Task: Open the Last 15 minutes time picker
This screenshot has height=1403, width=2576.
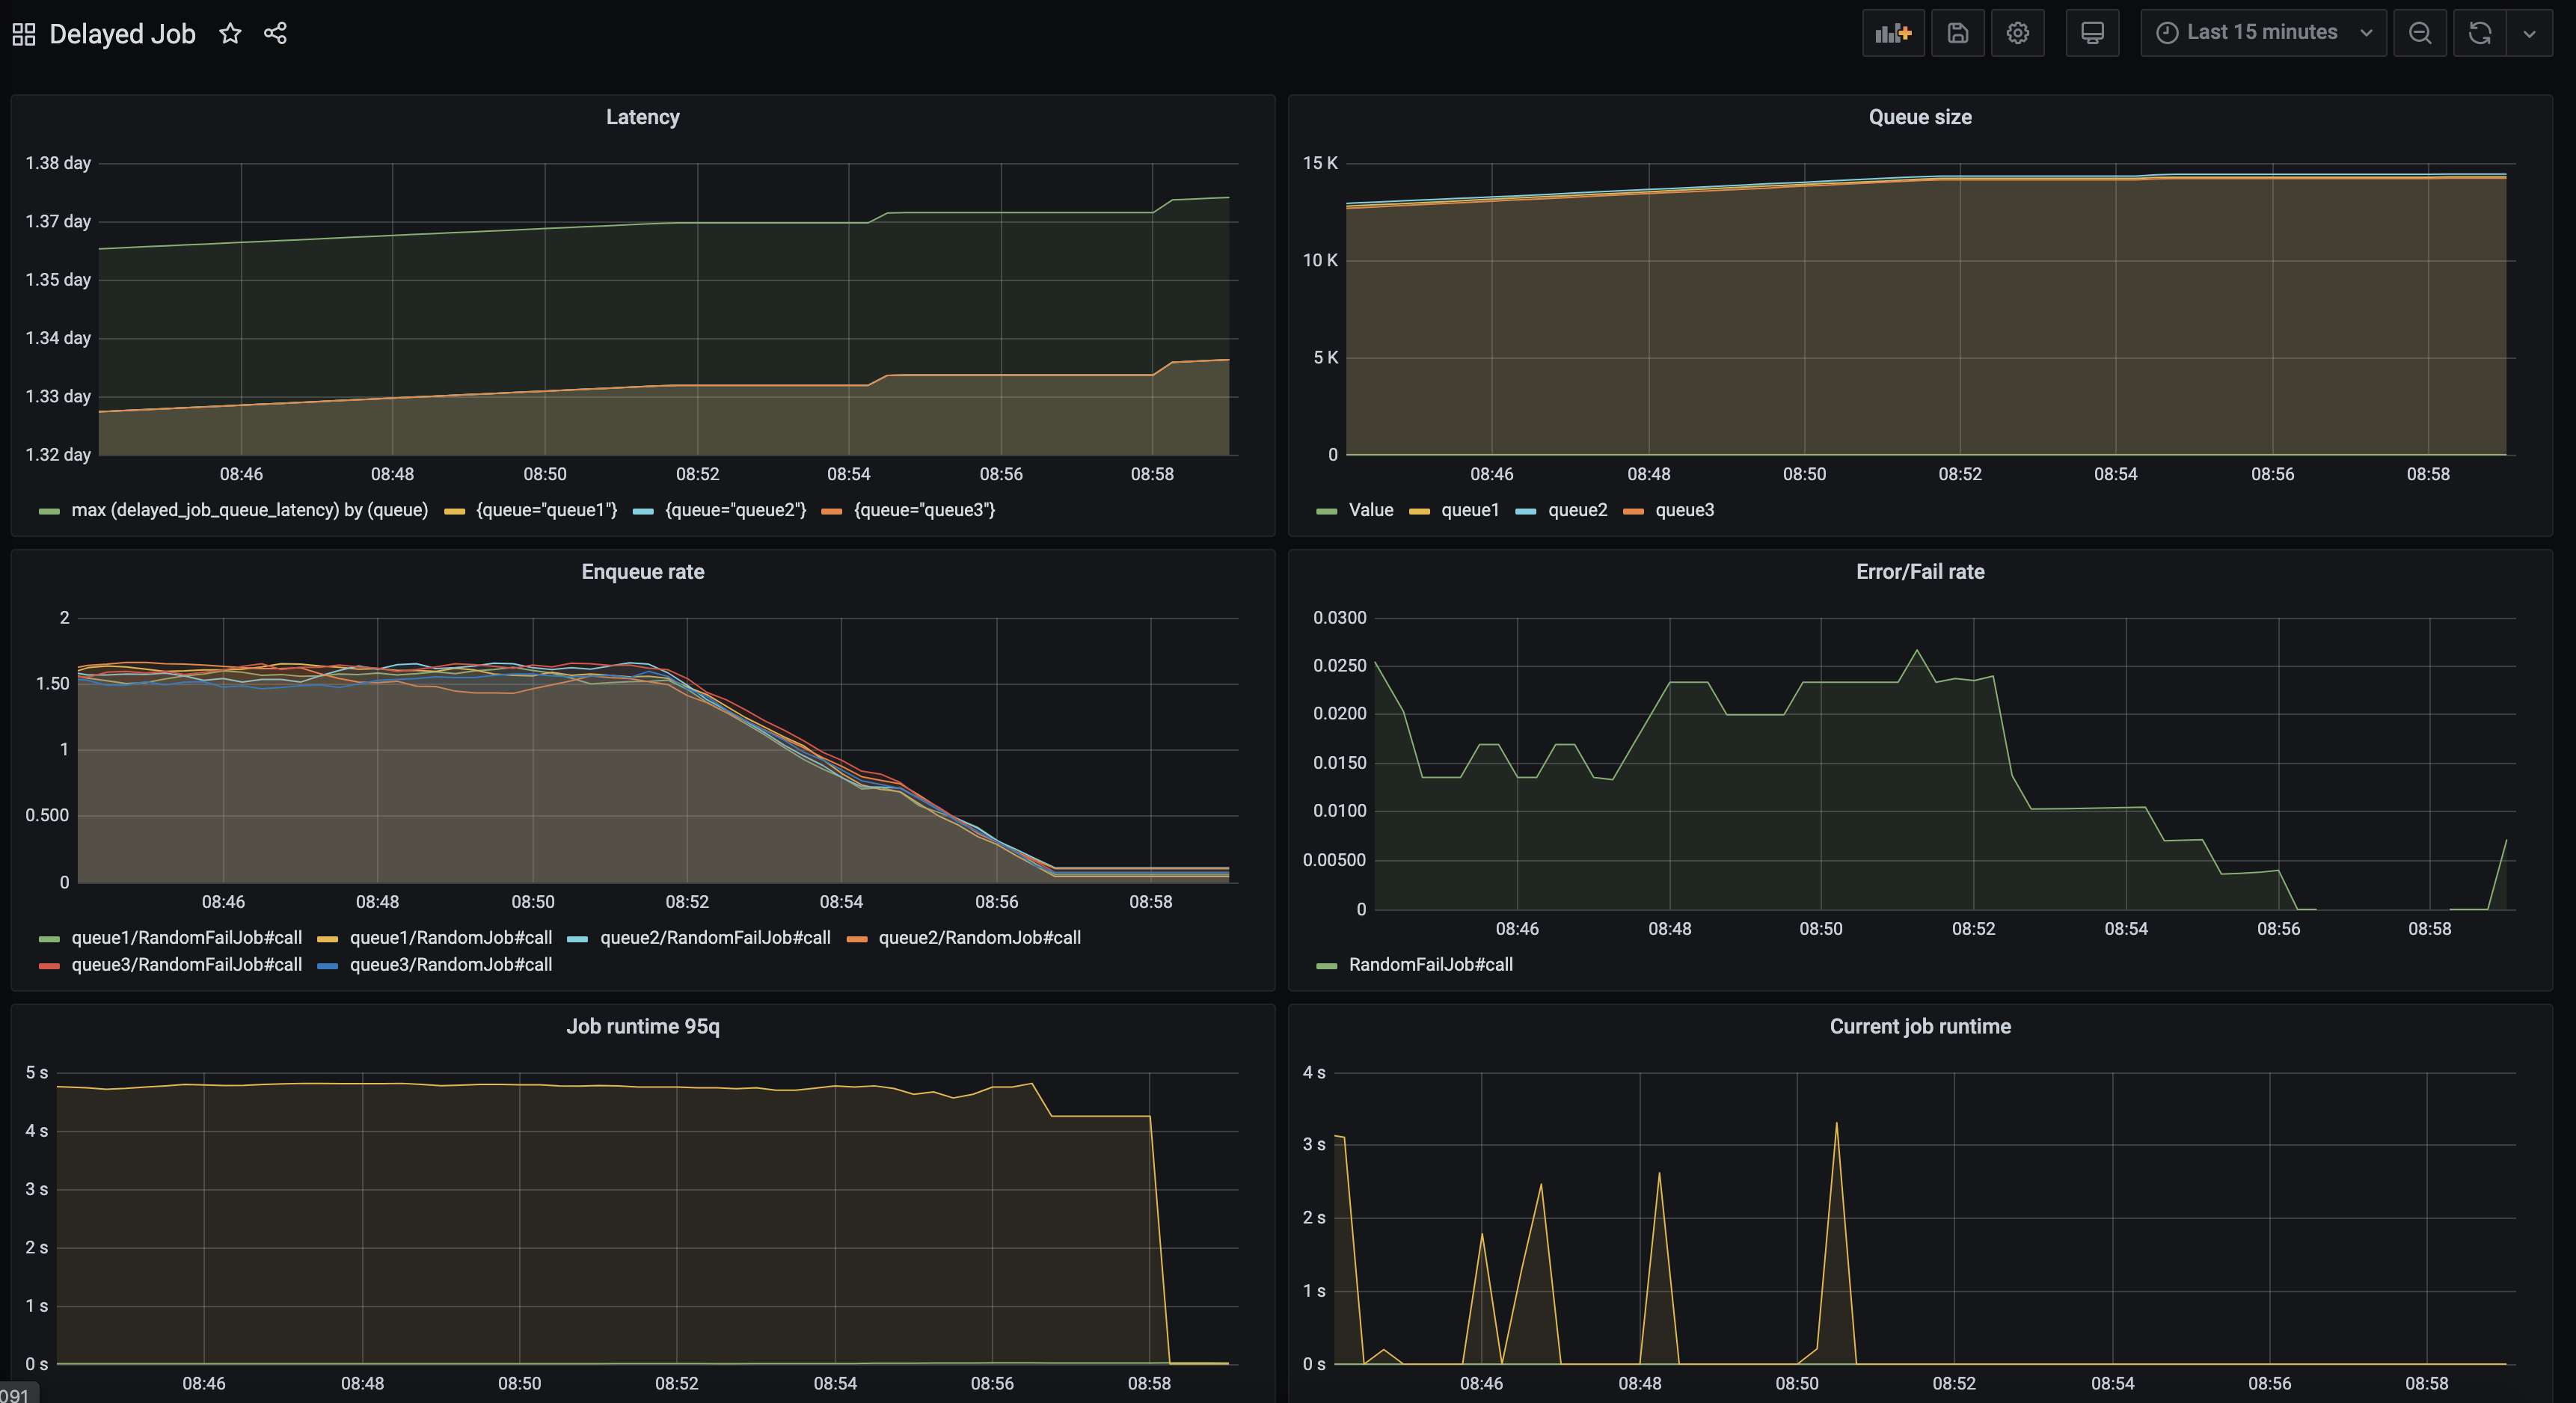Action: click(x=2262, y=33)
